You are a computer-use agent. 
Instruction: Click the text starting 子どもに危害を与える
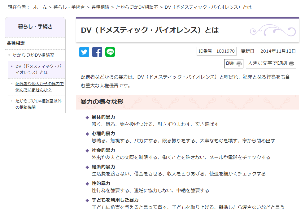point(188,207)
